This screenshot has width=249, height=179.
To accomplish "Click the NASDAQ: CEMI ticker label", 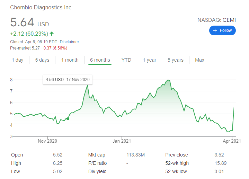I will (216, 20).
